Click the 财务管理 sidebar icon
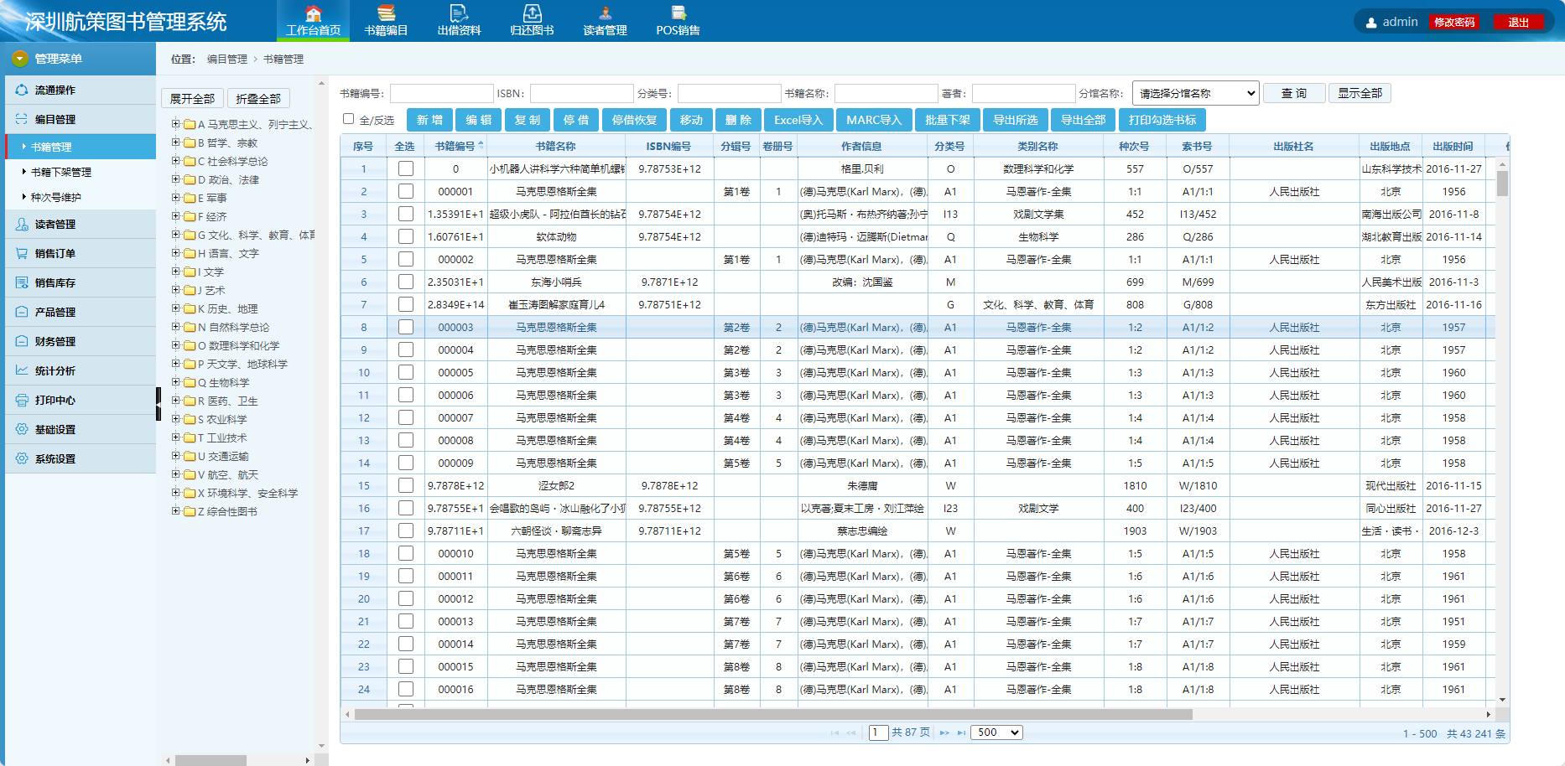This screenshot has height=766, width=1565. [21, 341]
